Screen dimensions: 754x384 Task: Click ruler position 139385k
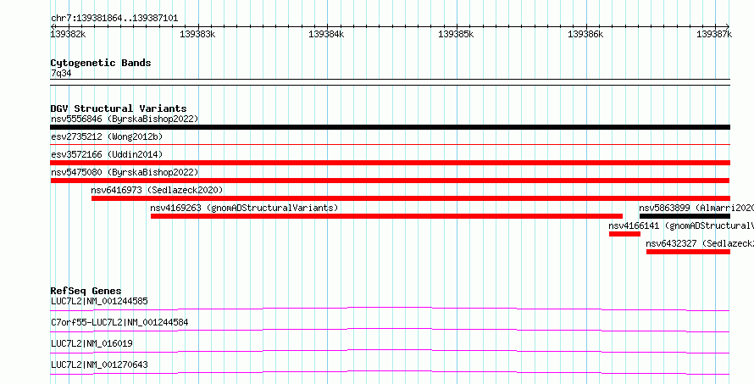click(x=456, y=34)
